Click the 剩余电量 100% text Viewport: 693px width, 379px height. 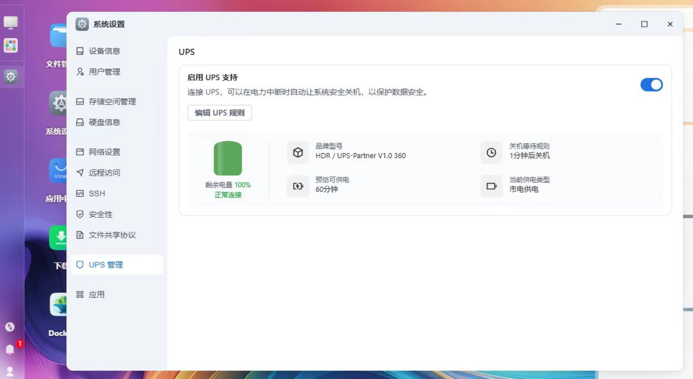(x=228, y=185)
